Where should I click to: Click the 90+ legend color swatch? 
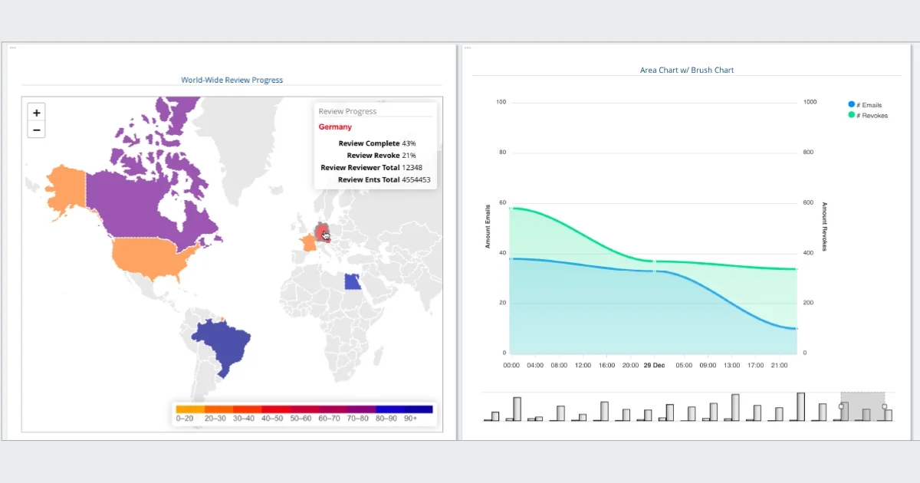click(419, 409)
